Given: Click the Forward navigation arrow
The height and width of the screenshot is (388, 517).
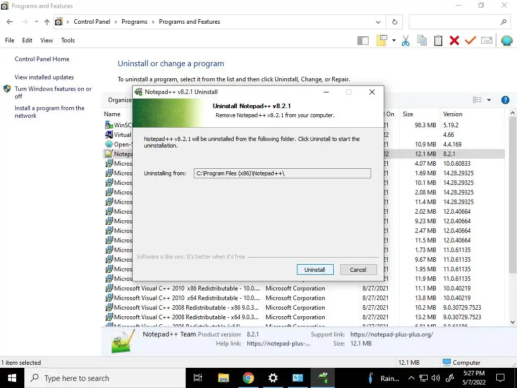Looking at the screenshot, I should 24,22.
